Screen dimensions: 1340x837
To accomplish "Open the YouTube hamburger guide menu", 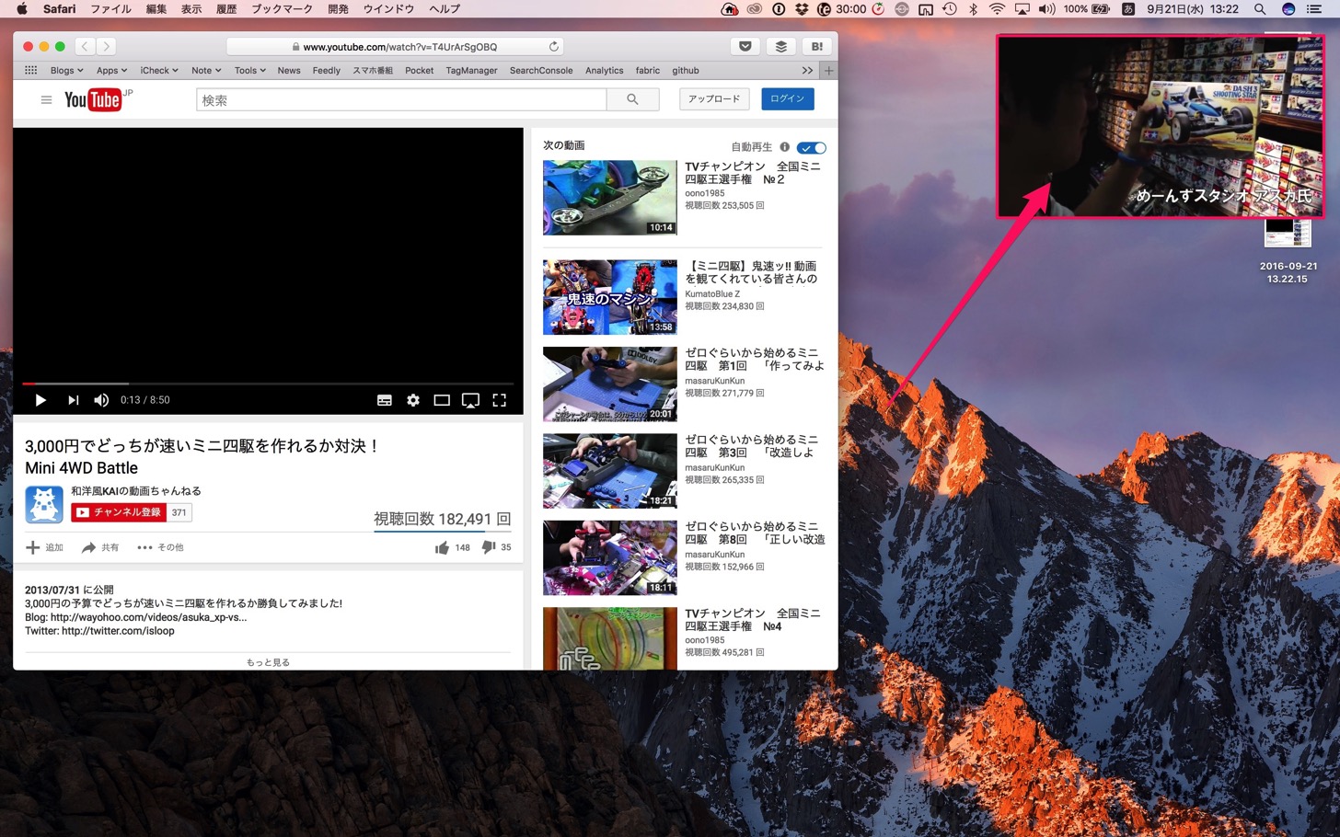I will pyautogui.click(x=46, y=100).
